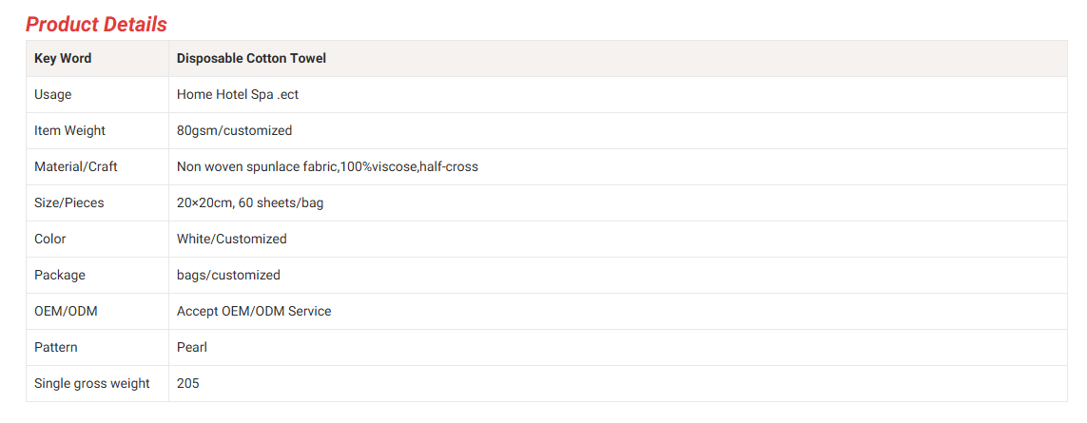The height and width of the screenshot is (423, 1087).
Task: Click the Home Hotel Spa value
Action: coord(238,94)
